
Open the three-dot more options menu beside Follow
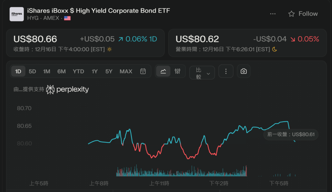coord(273,14)
